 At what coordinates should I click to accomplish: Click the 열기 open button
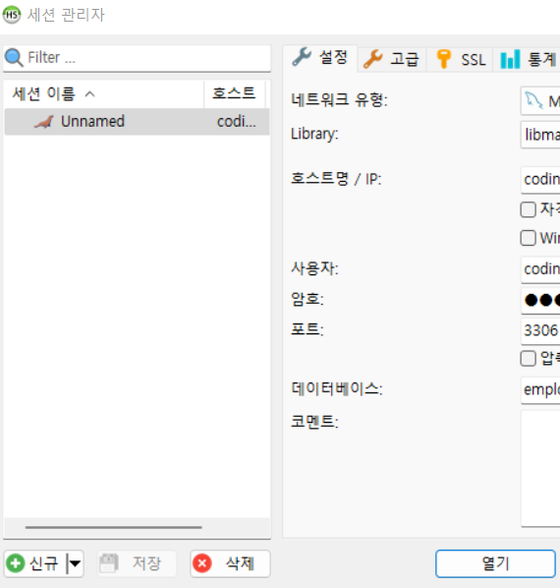point(495,563)
